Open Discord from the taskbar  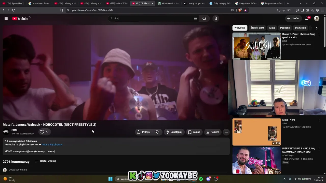click(x=208, y=179)
